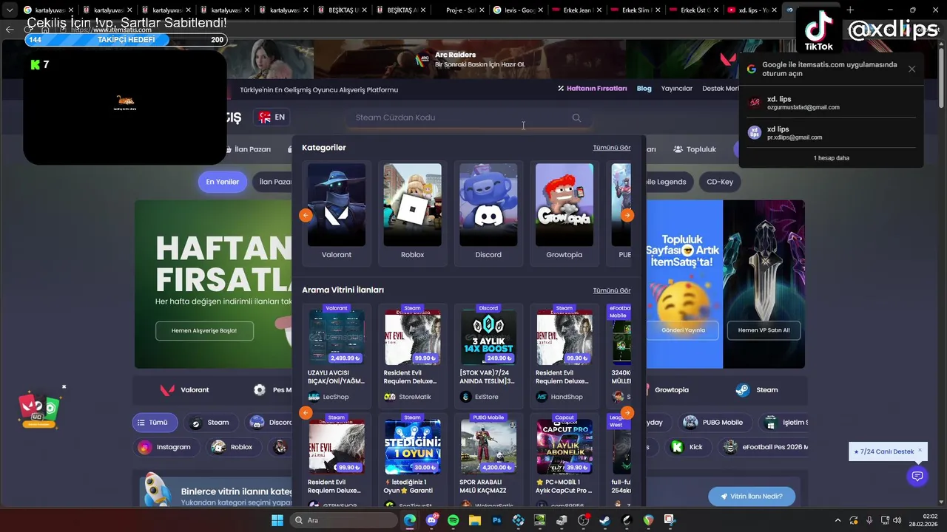Screen dimensions: 947x532
Task: Close the floating promo sticker on left
Action: tap(64, 386)
